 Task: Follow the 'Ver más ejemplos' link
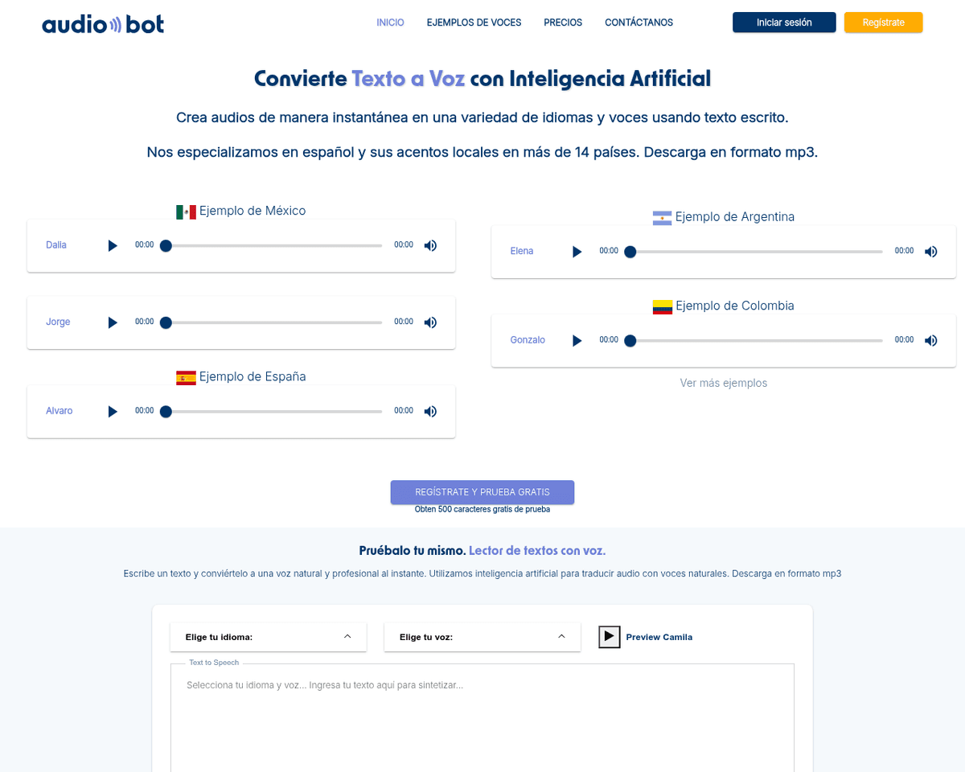pos(723,383)
